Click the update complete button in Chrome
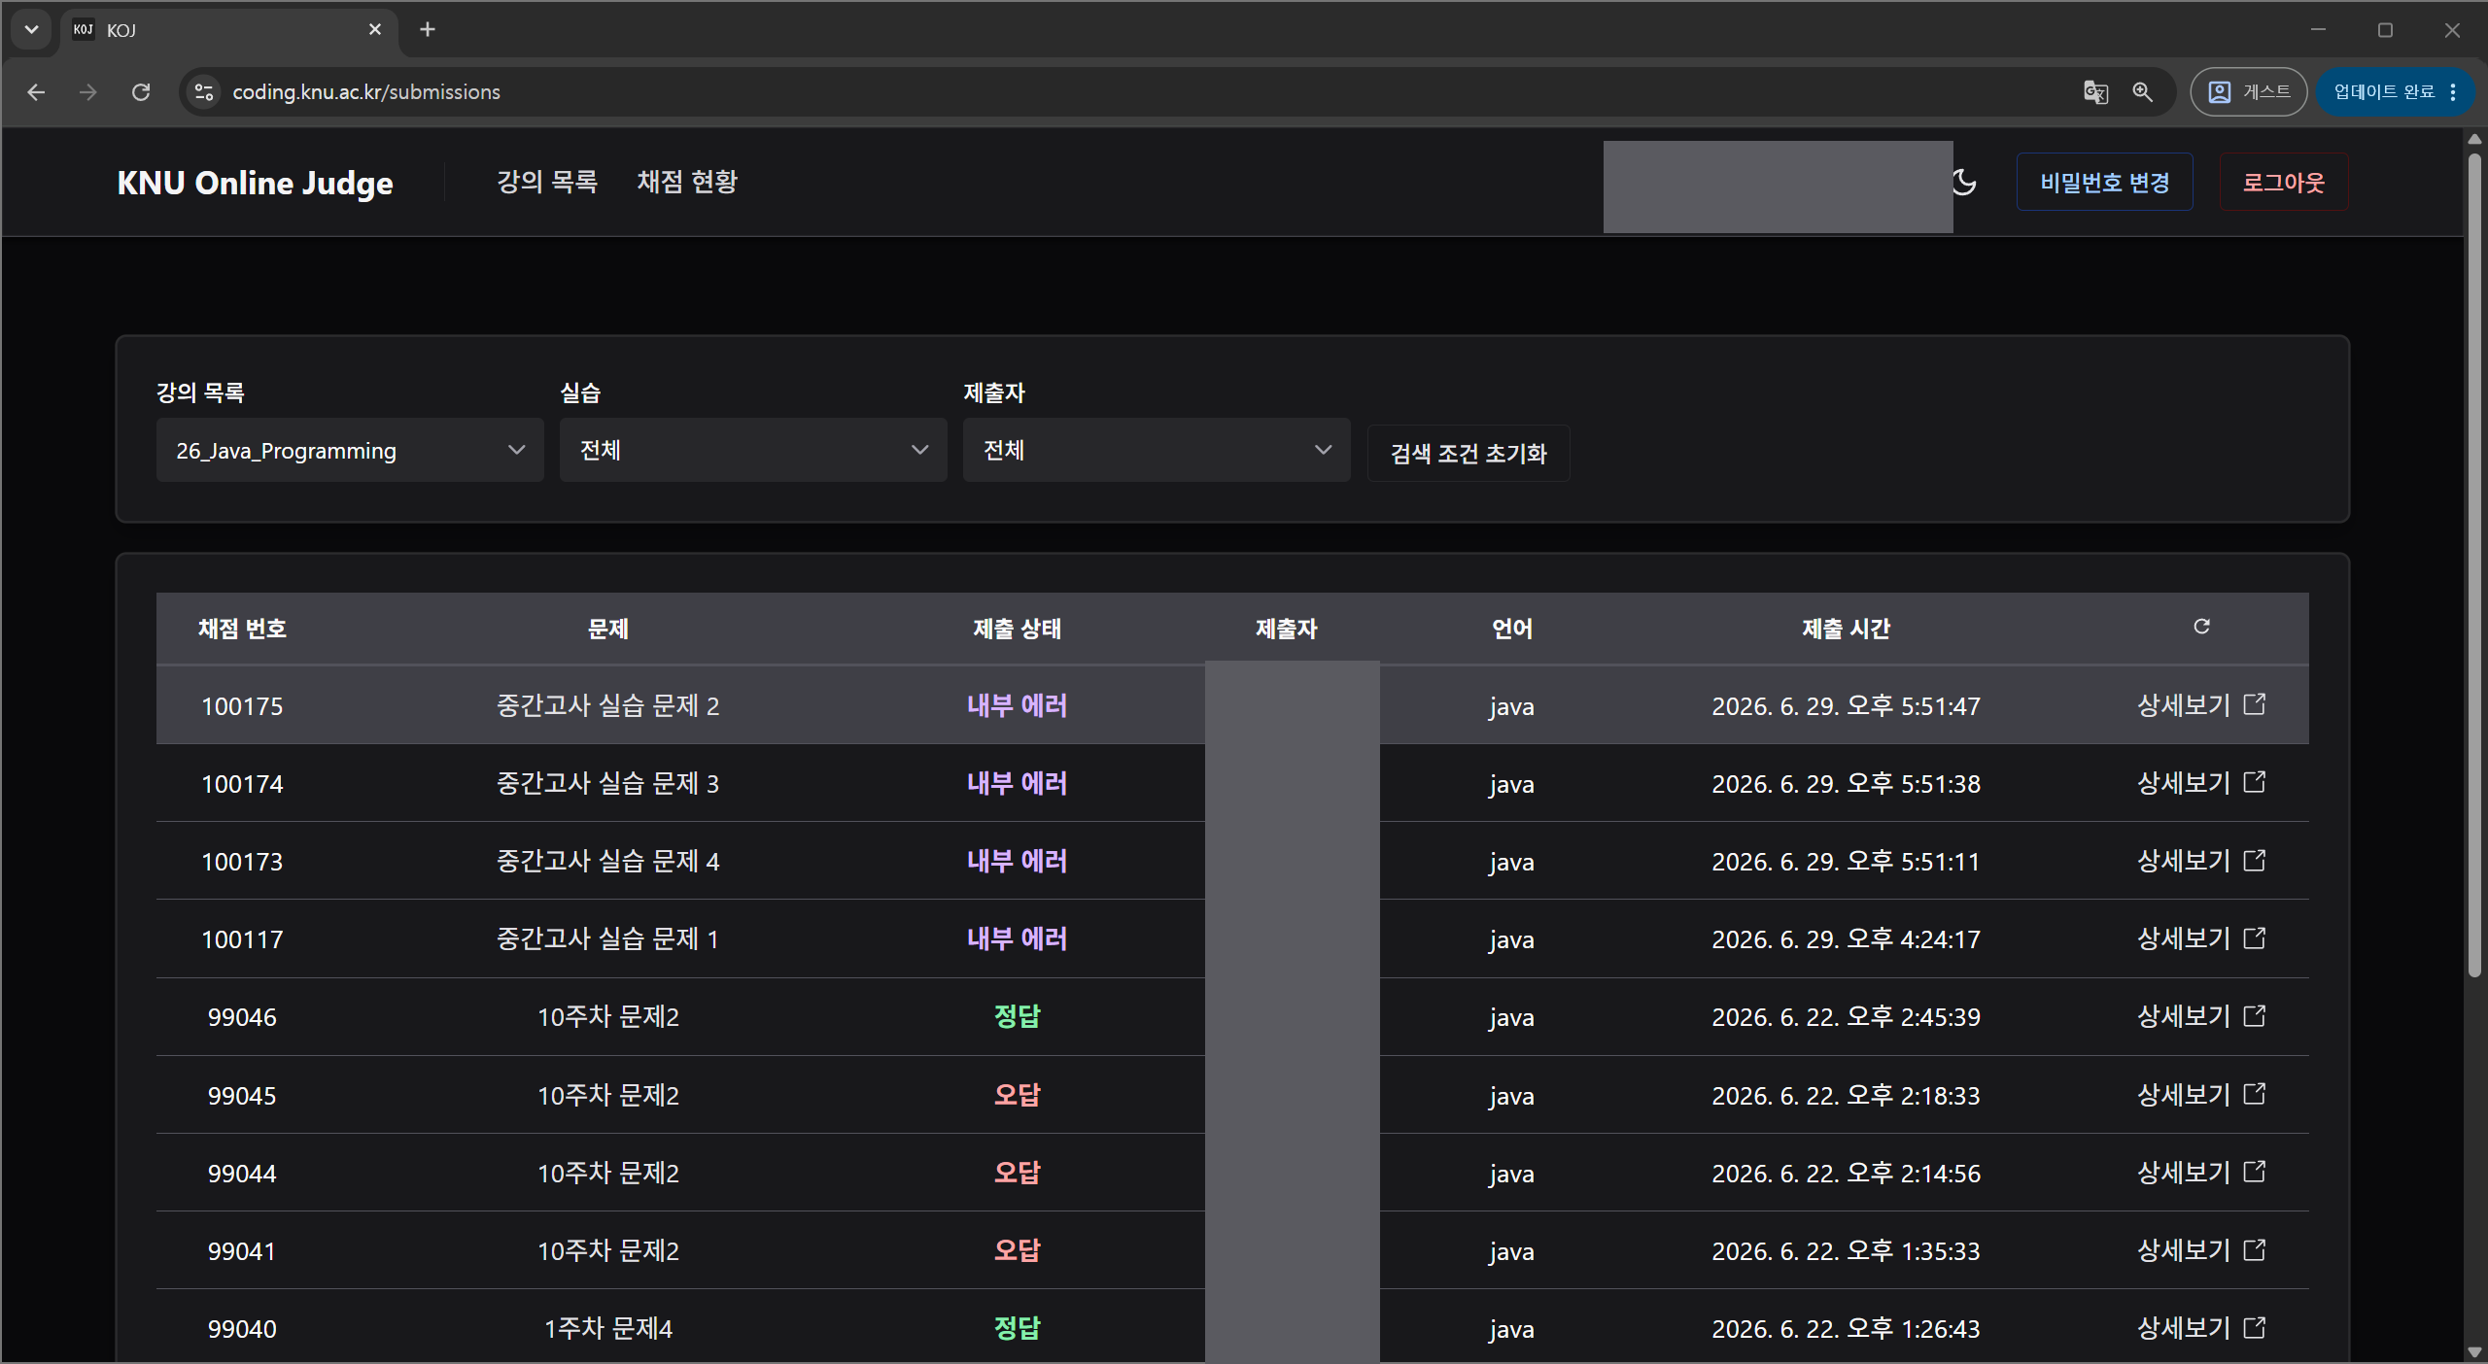The height and width of the screenshot is (1364, 2488). click(2395, 92)
